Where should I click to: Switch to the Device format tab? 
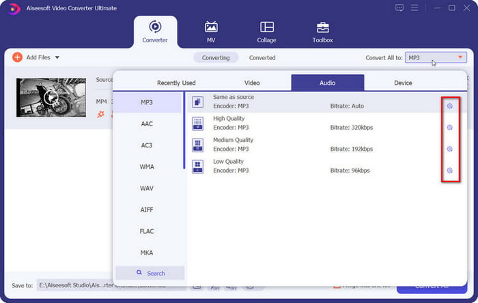coord(403,83)
